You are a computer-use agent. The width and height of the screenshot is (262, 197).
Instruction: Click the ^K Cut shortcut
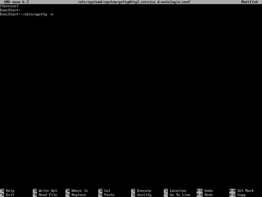pyautogui.click(x=104, y=191)
